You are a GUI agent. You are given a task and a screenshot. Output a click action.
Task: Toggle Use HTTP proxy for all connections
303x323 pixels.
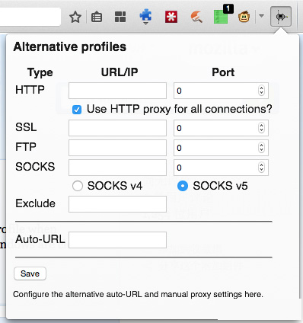pos(77,110)
